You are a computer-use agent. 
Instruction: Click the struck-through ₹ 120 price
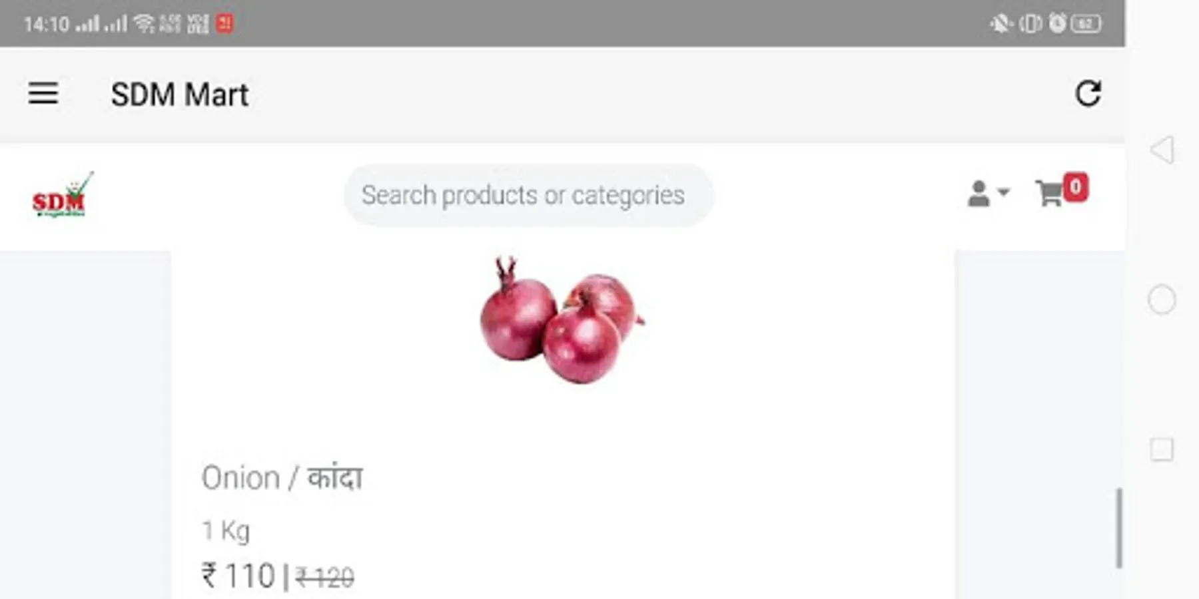point(325,578)
